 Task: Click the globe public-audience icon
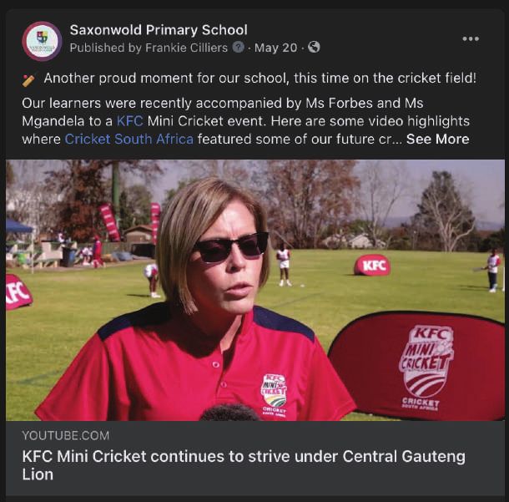[314, 48]
